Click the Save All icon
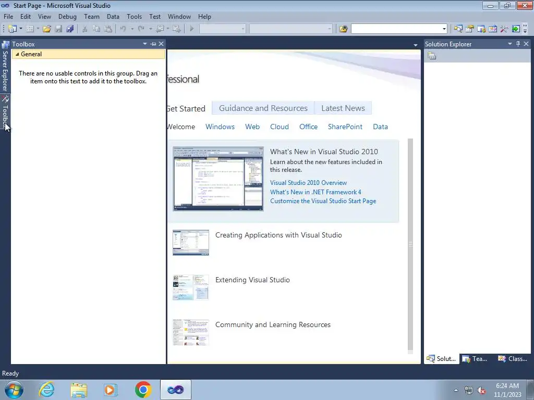Image resolution: width=534 pixels, height=400 pixels. point(70,29)
